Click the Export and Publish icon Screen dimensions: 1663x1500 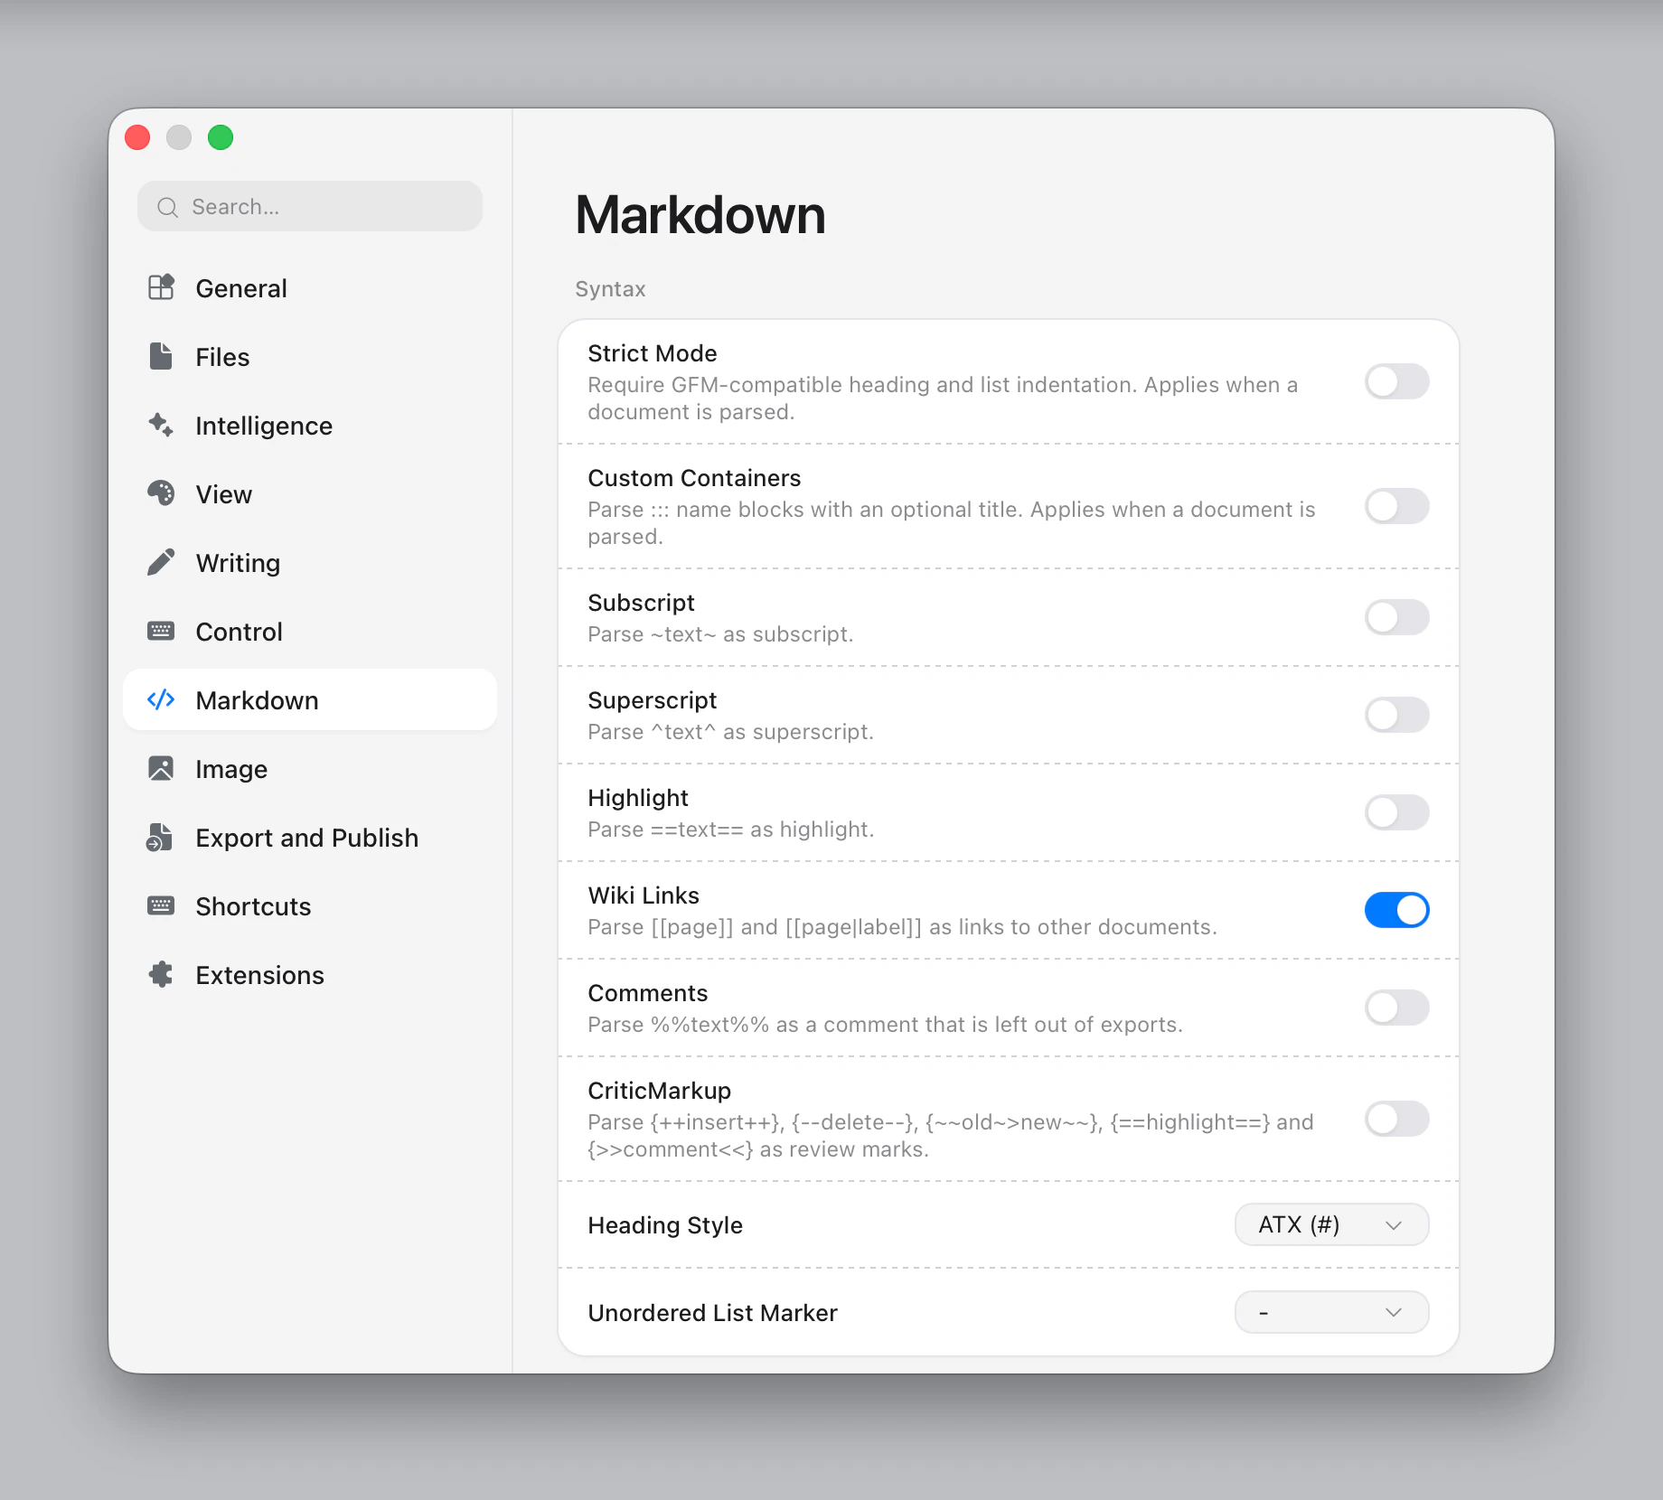161,837
